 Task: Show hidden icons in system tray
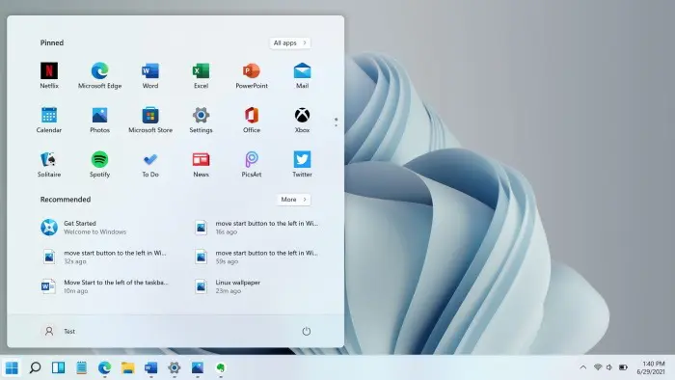point(582,367)
